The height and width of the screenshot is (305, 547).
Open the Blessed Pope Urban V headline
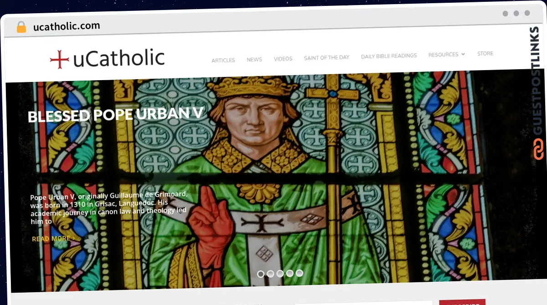click(x=116, y=115)
